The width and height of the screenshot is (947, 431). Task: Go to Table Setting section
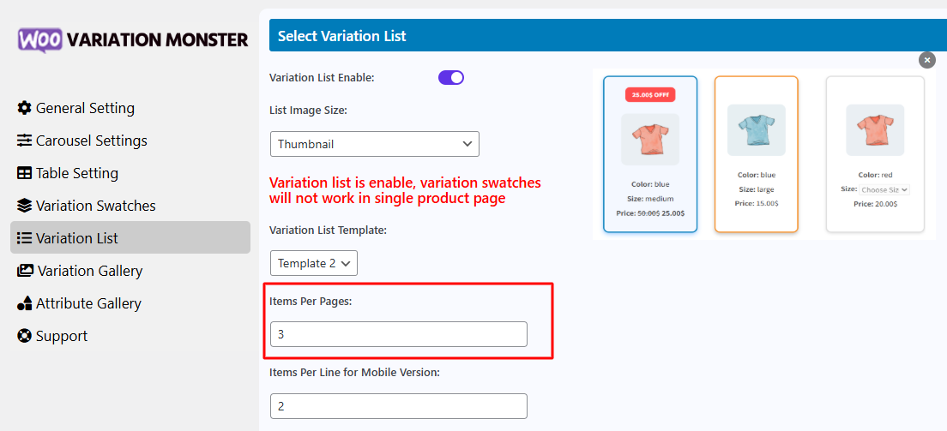click(76, 173)
